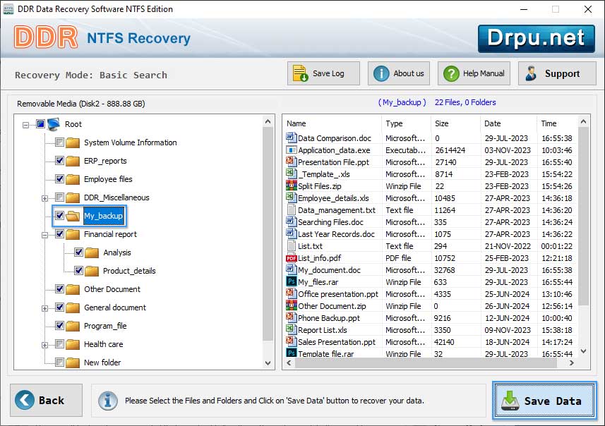Click the folder icon of ERP_reports
This screenshot has height=426, width=605.
73,161
